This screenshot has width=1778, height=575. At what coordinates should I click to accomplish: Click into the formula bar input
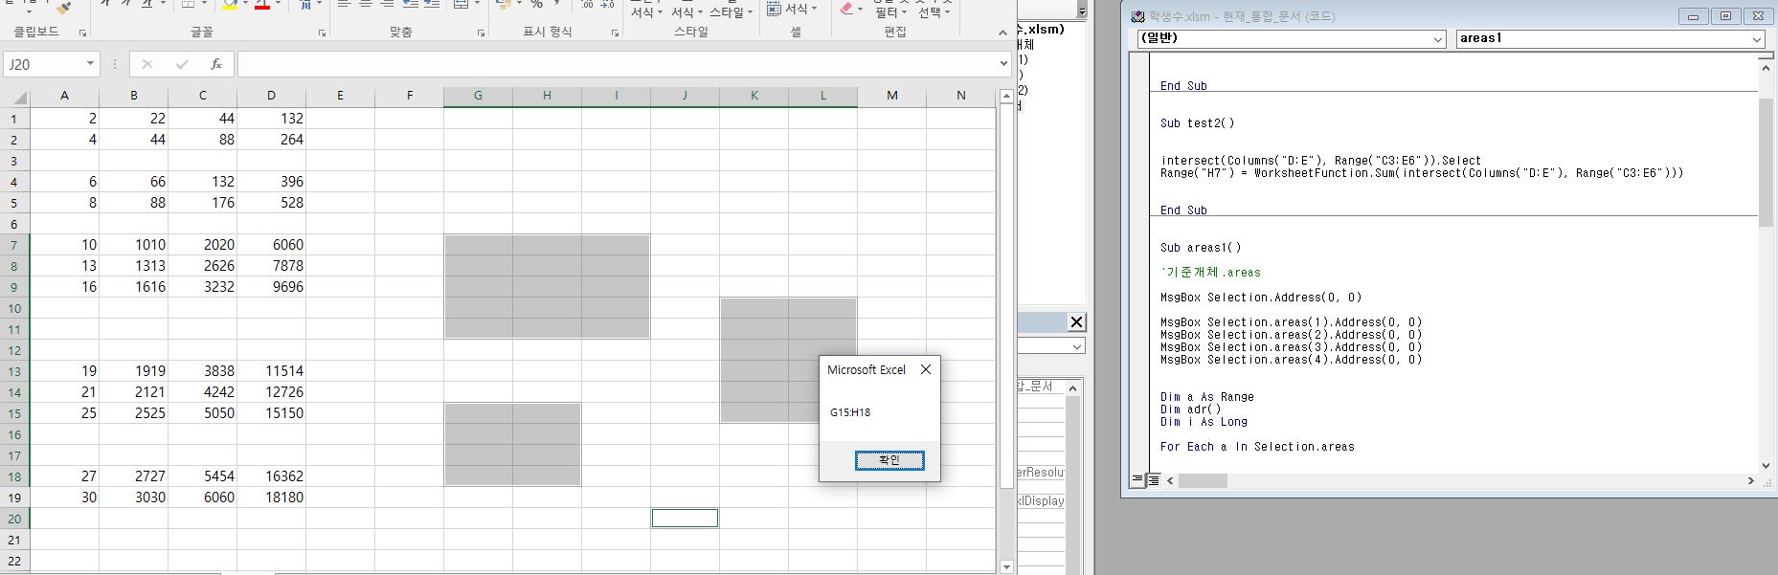tap(617, 64)
